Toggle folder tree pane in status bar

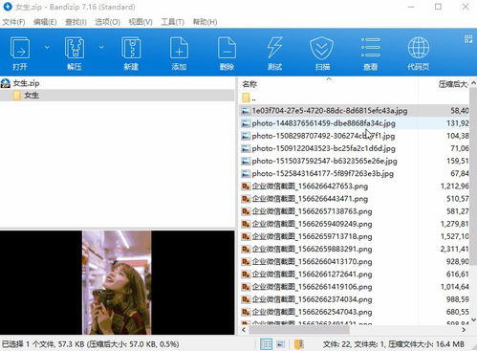coord(299,344)
